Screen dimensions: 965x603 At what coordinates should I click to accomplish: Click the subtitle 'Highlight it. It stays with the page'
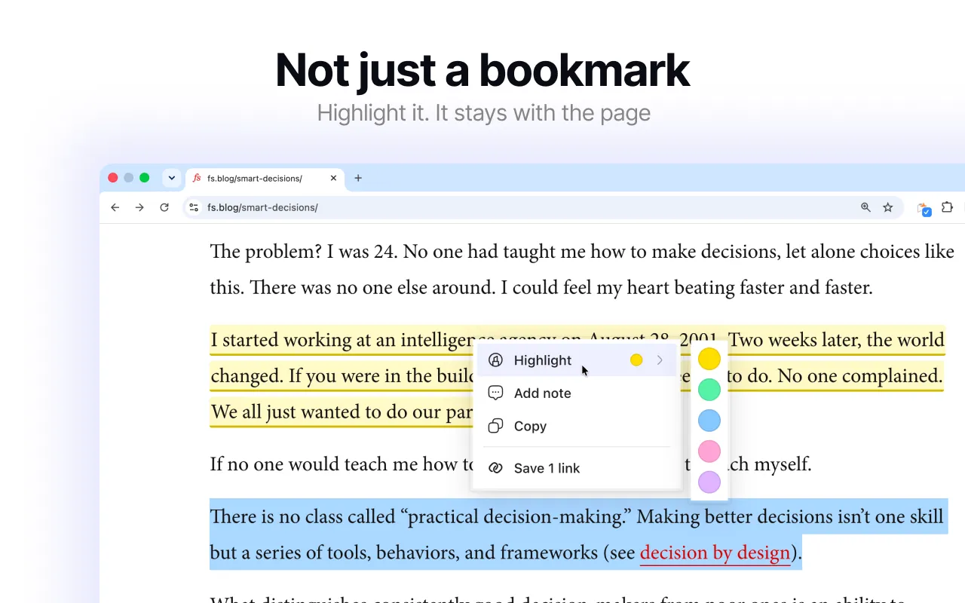pyautogui.click(x=483, y=113)
